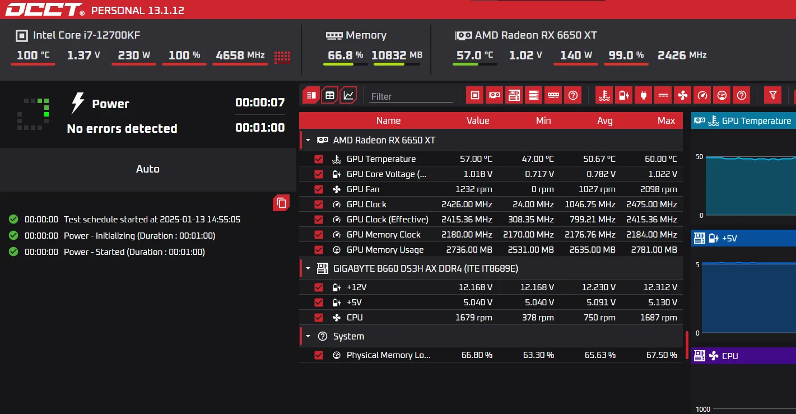Viewport: 796px width, 414px height.
Task: Filter sensors by CPU device icon
Action: click(x=474, y=95)
